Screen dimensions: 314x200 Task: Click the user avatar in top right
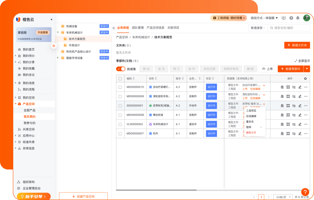click(306, 18)
